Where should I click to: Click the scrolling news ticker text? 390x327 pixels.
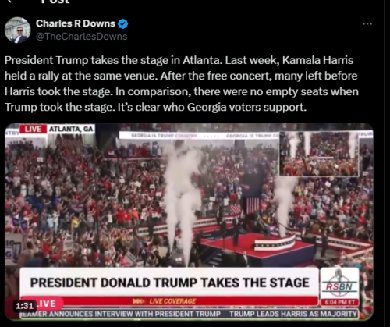click(x=189, y=314)
